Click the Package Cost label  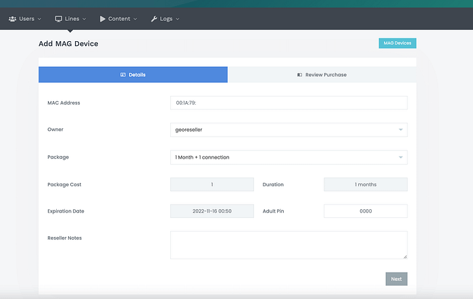click(x=64, y=184)
